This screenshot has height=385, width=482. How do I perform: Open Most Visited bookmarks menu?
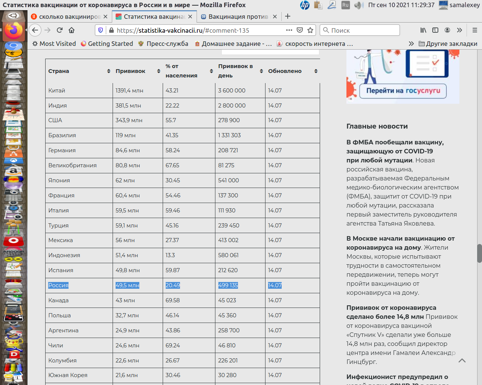(54, 44)
